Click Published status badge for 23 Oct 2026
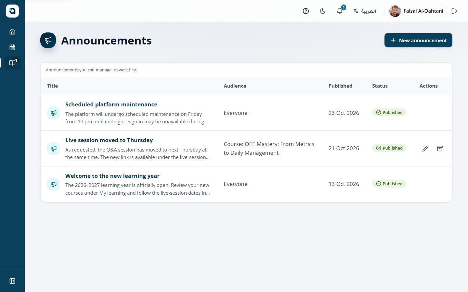 389,113
